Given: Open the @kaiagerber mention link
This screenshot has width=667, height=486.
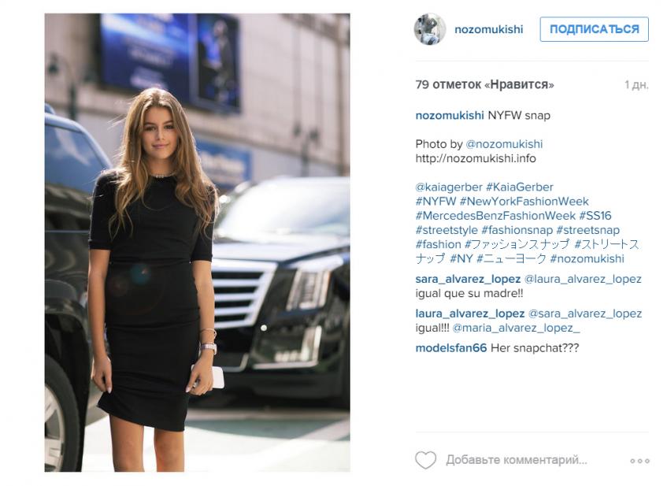Looking at the screenshot, I should point(449,187).
